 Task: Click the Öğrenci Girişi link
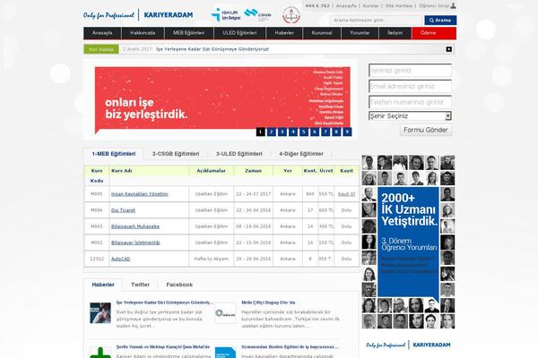coord(434,6)
